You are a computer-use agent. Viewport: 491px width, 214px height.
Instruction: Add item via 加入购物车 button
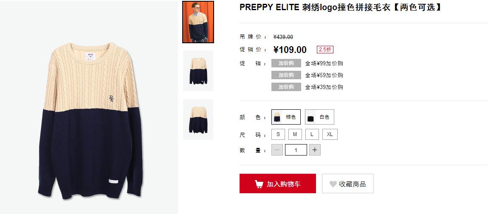pyautogui.click(x=278, y=183)
